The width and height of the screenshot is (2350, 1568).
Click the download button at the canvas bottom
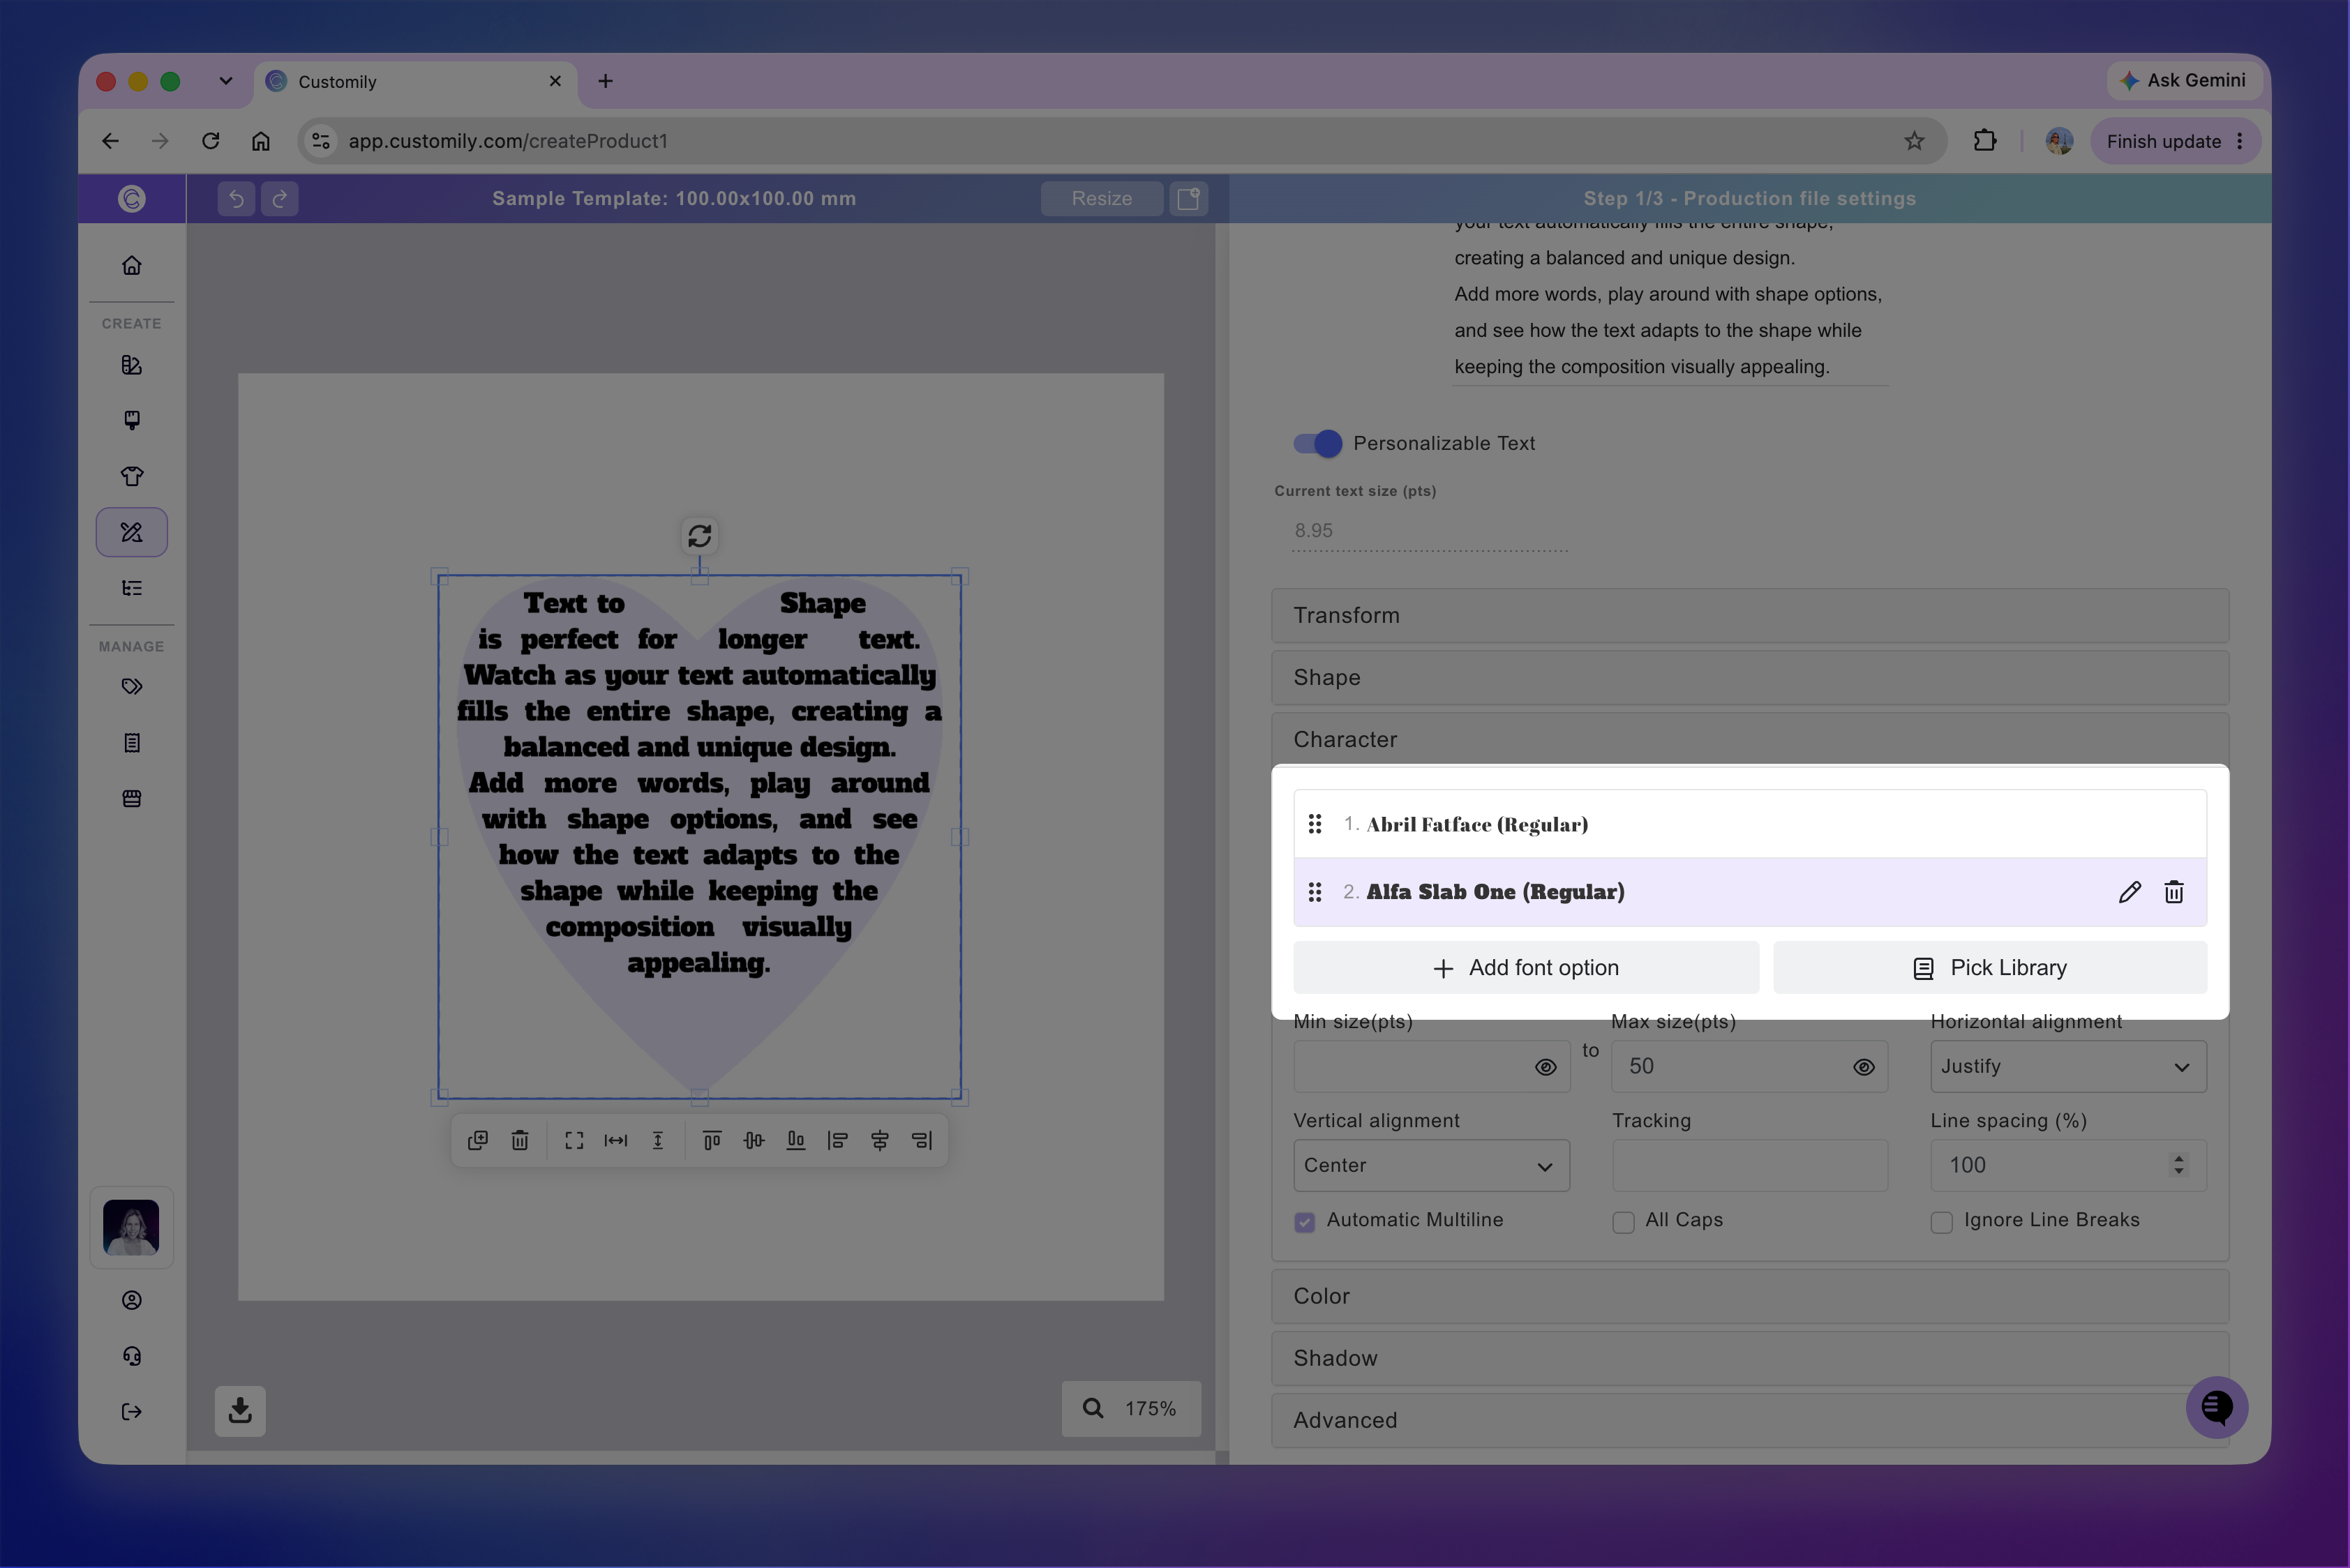(x=240, y=1410)
